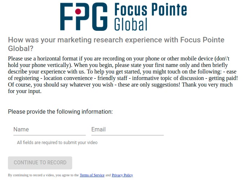Click "Please provide the following information" label
This screenshot has height=185, width=244.
pyautogui.click(x=60, y=112)
